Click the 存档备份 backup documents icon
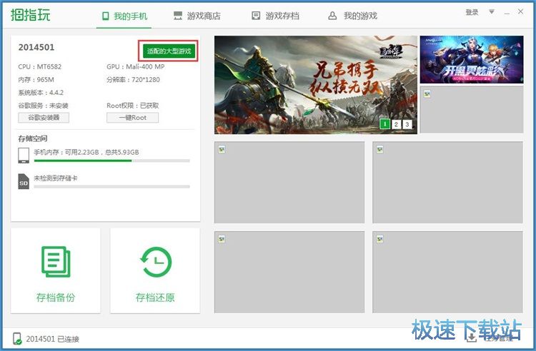 55,262
